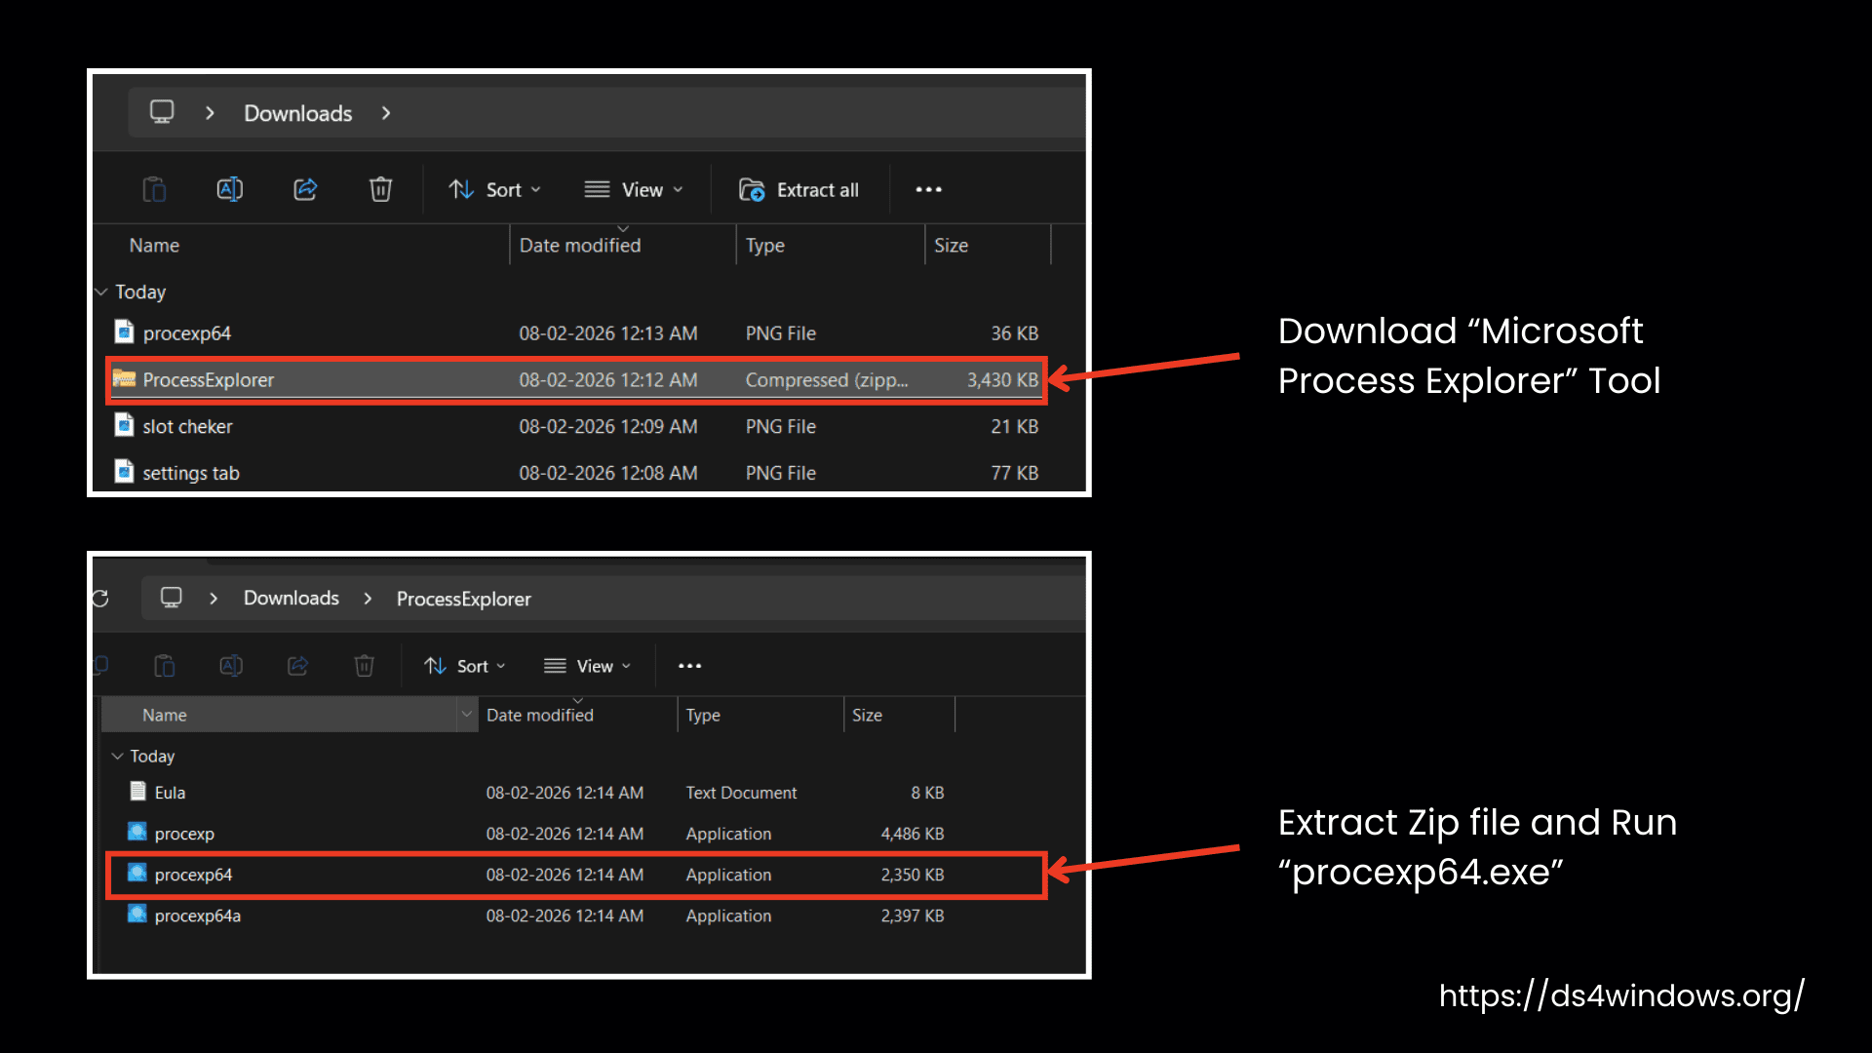Click the procexp application icon
This screenshot has height=1053, width=1872.
(137, 832)
